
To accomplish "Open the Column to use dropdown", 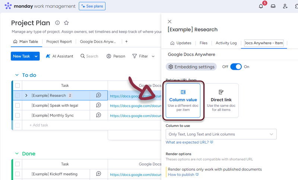I will (221, 134).
